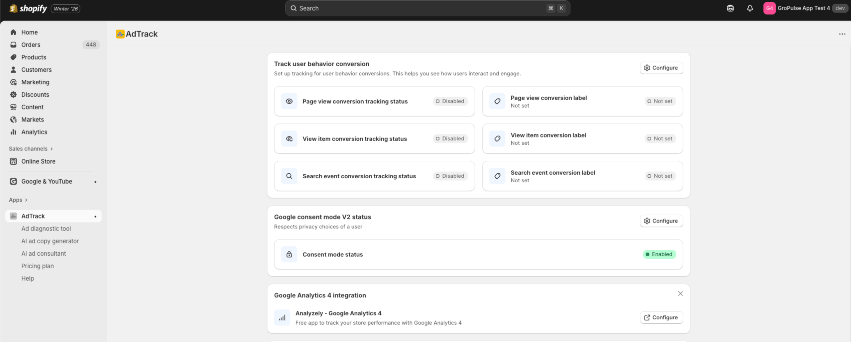Click the GroPulse App Test 4 avatar badge

tap(770, 8)
